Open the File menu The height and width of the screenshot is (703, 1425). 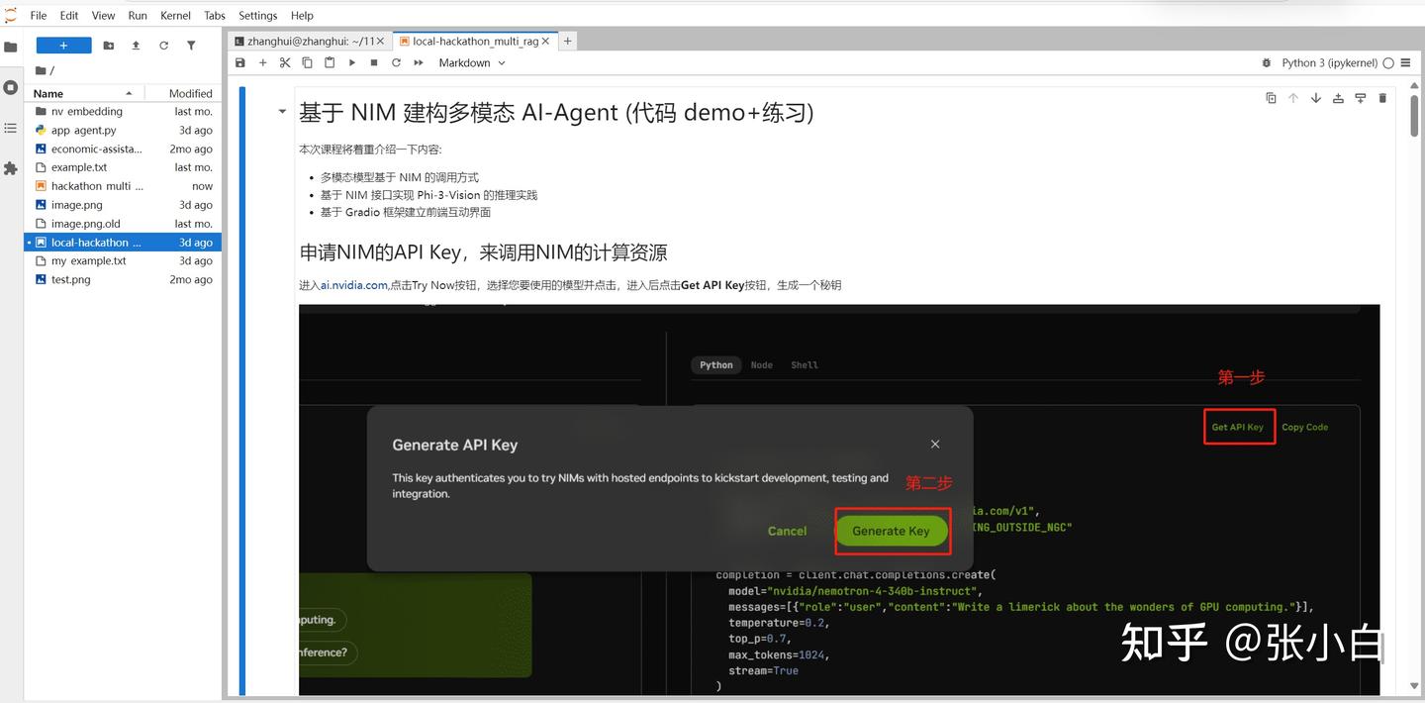[39, 15]
